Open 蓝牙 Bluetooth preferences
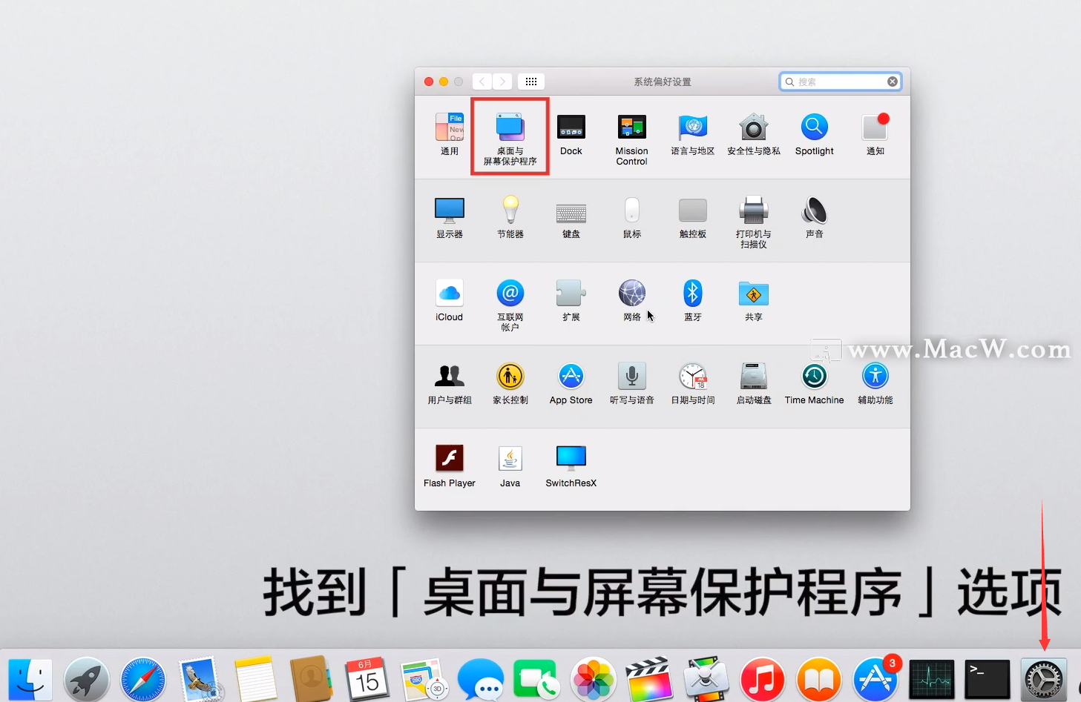1081x702 pixels. click(x=693, y=299)
